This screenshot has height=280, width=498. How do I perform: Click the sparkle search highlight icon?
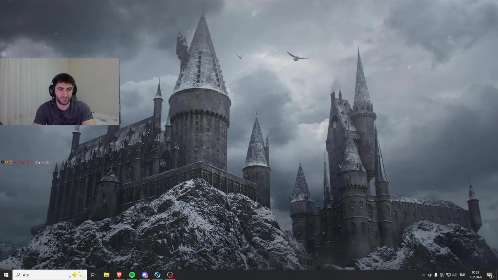[75, 275]
